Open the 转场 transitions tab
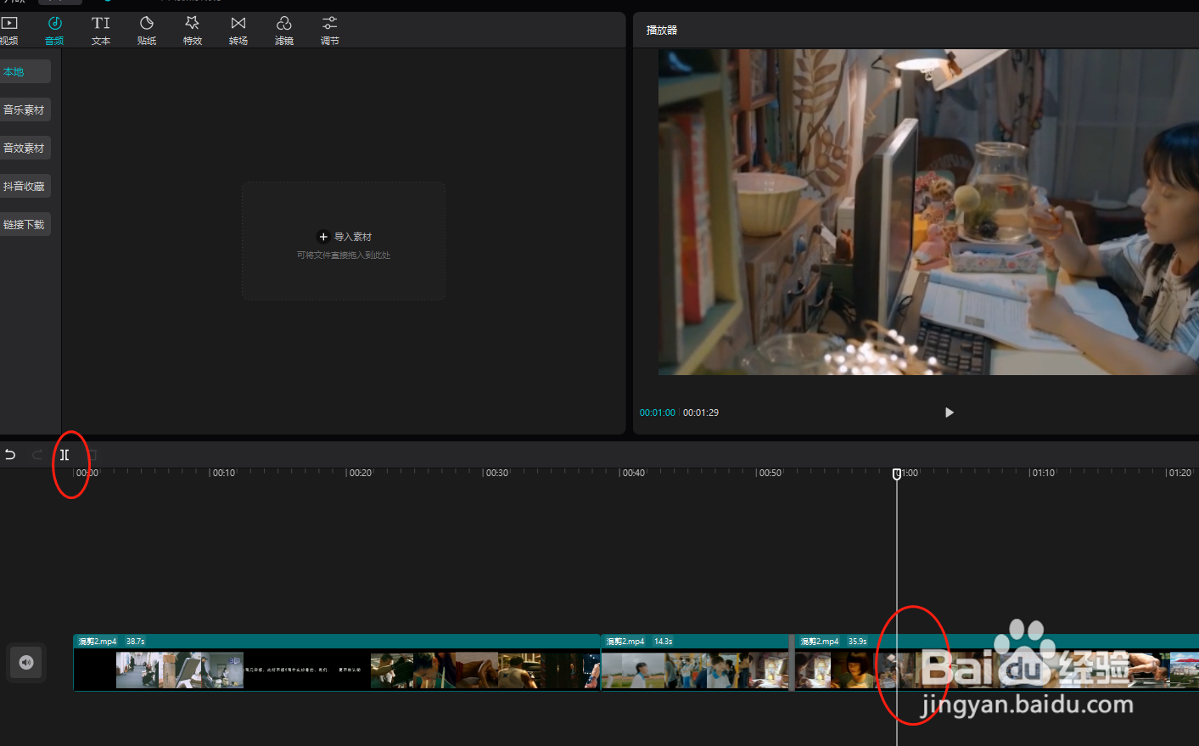The height and width of the screenshot is (746, 1199). coord(238,31)
